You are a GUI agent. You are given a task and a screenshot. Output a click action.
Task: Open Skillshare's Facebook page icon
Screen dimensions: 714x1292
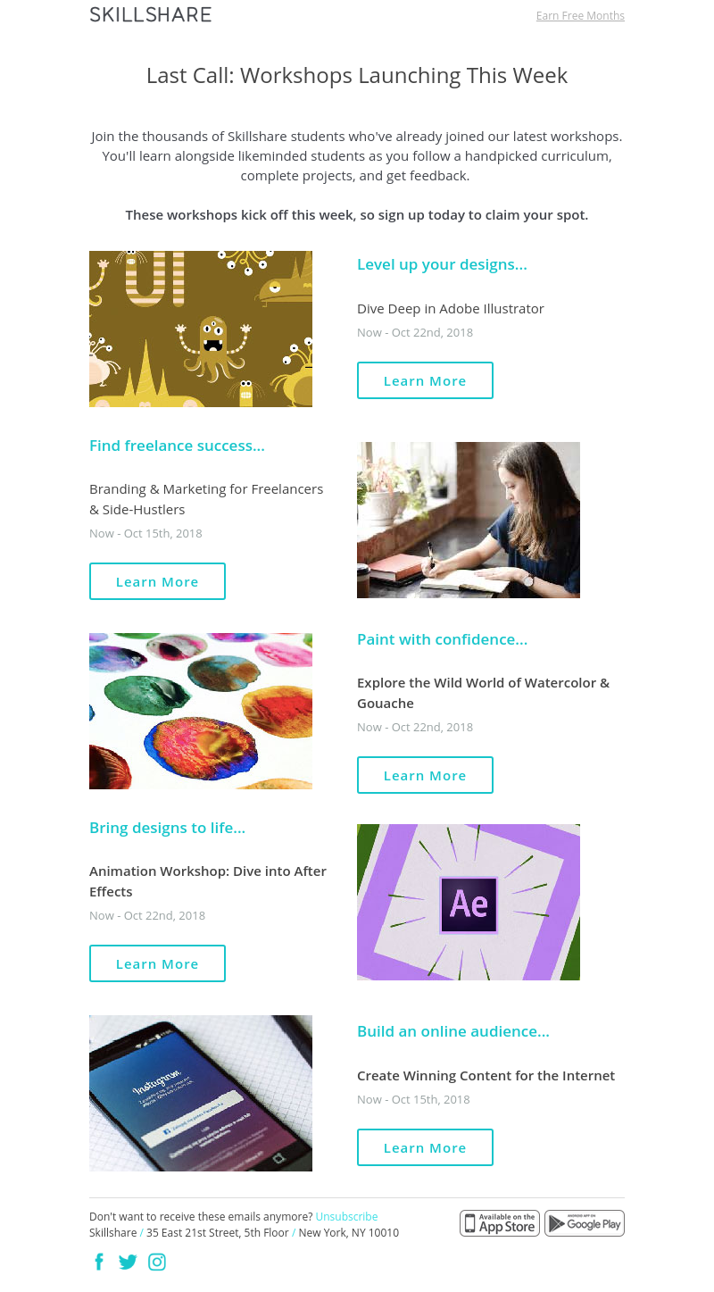pyautogui.click(x=99, y=1262)
